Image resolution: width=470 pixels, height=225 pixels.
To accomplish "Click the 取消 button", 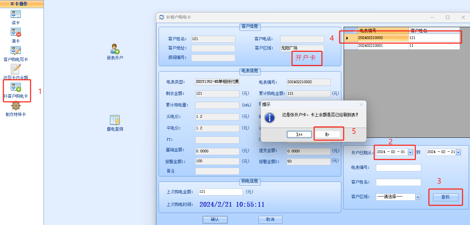I will click(x=270, y=220).
